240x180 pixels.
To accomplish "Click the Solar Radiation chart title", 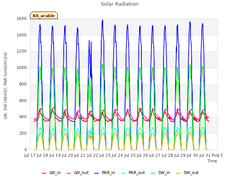I will 120,4.
